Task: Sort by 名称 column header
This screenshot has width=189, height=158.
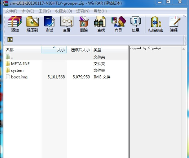Action: pyautogui.click(x=23, y=50)
